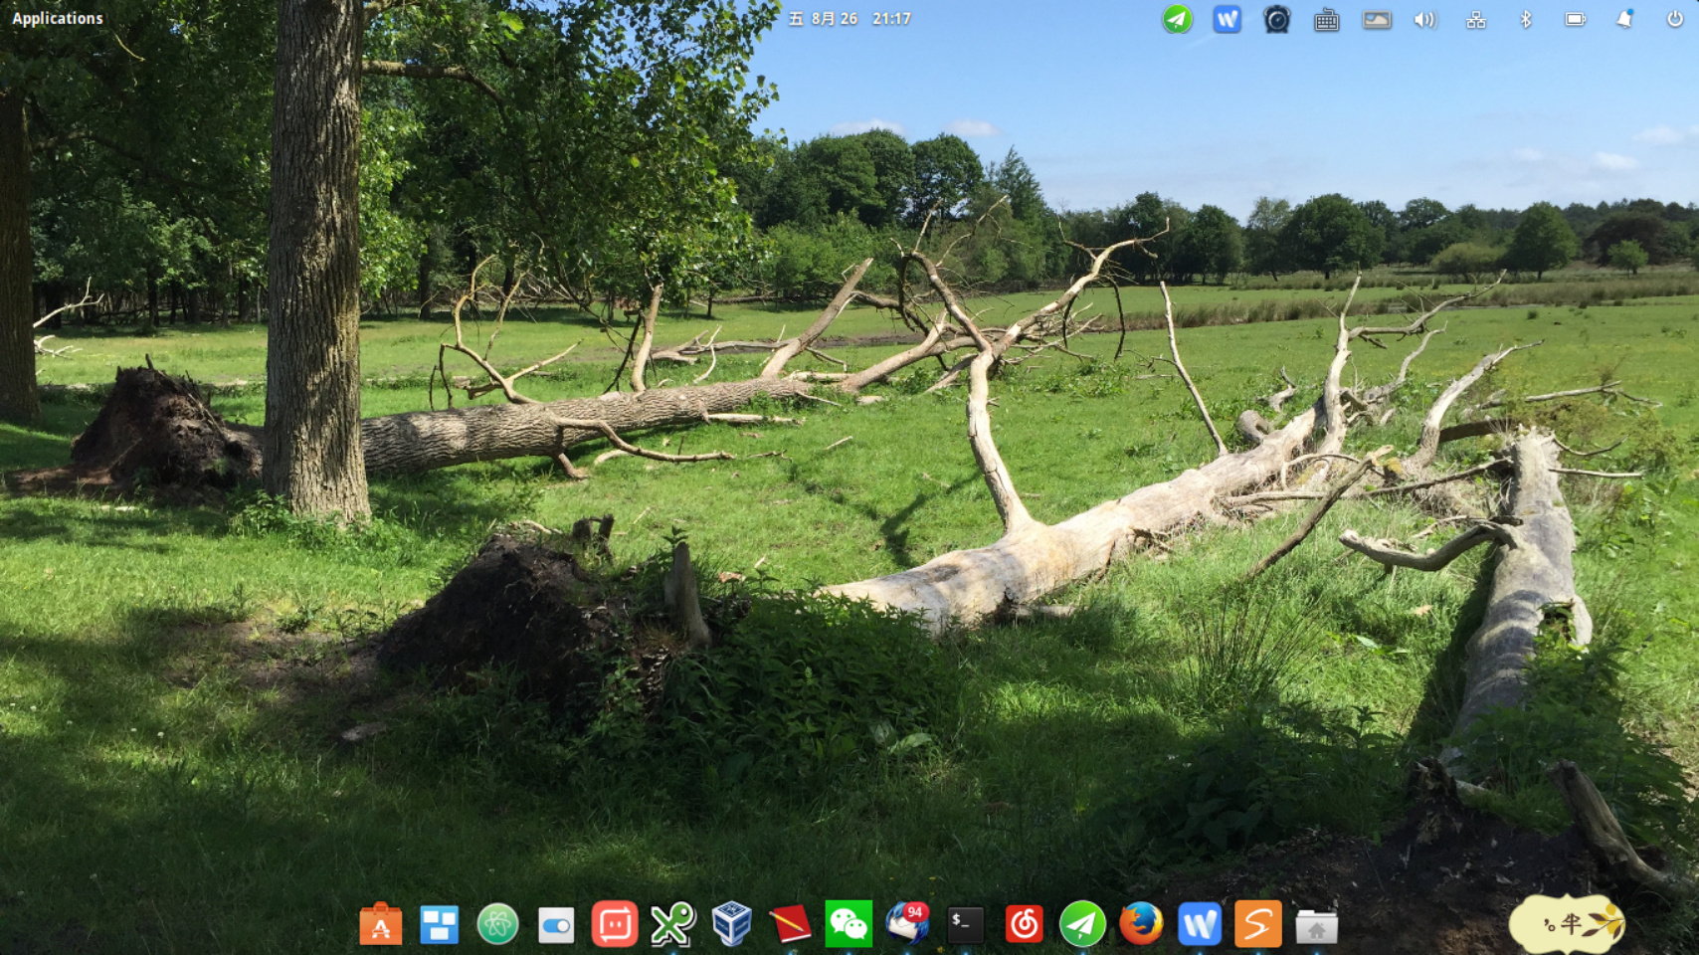
Task: Open the ShadowsocksR tray menu
Action: 1177,18
